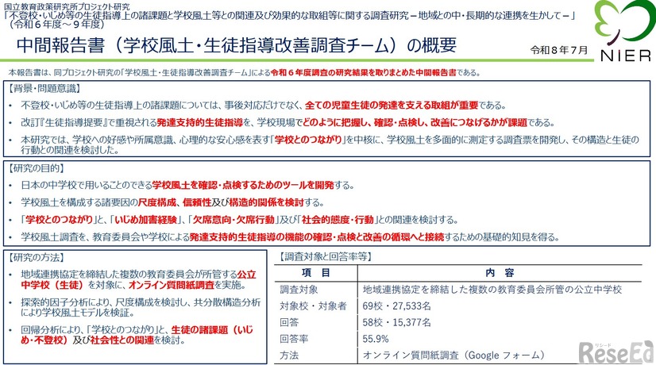Screen dimensions: 656x365
Task: Click red phrase 社会的態度・行動
Action: [338, 220]
